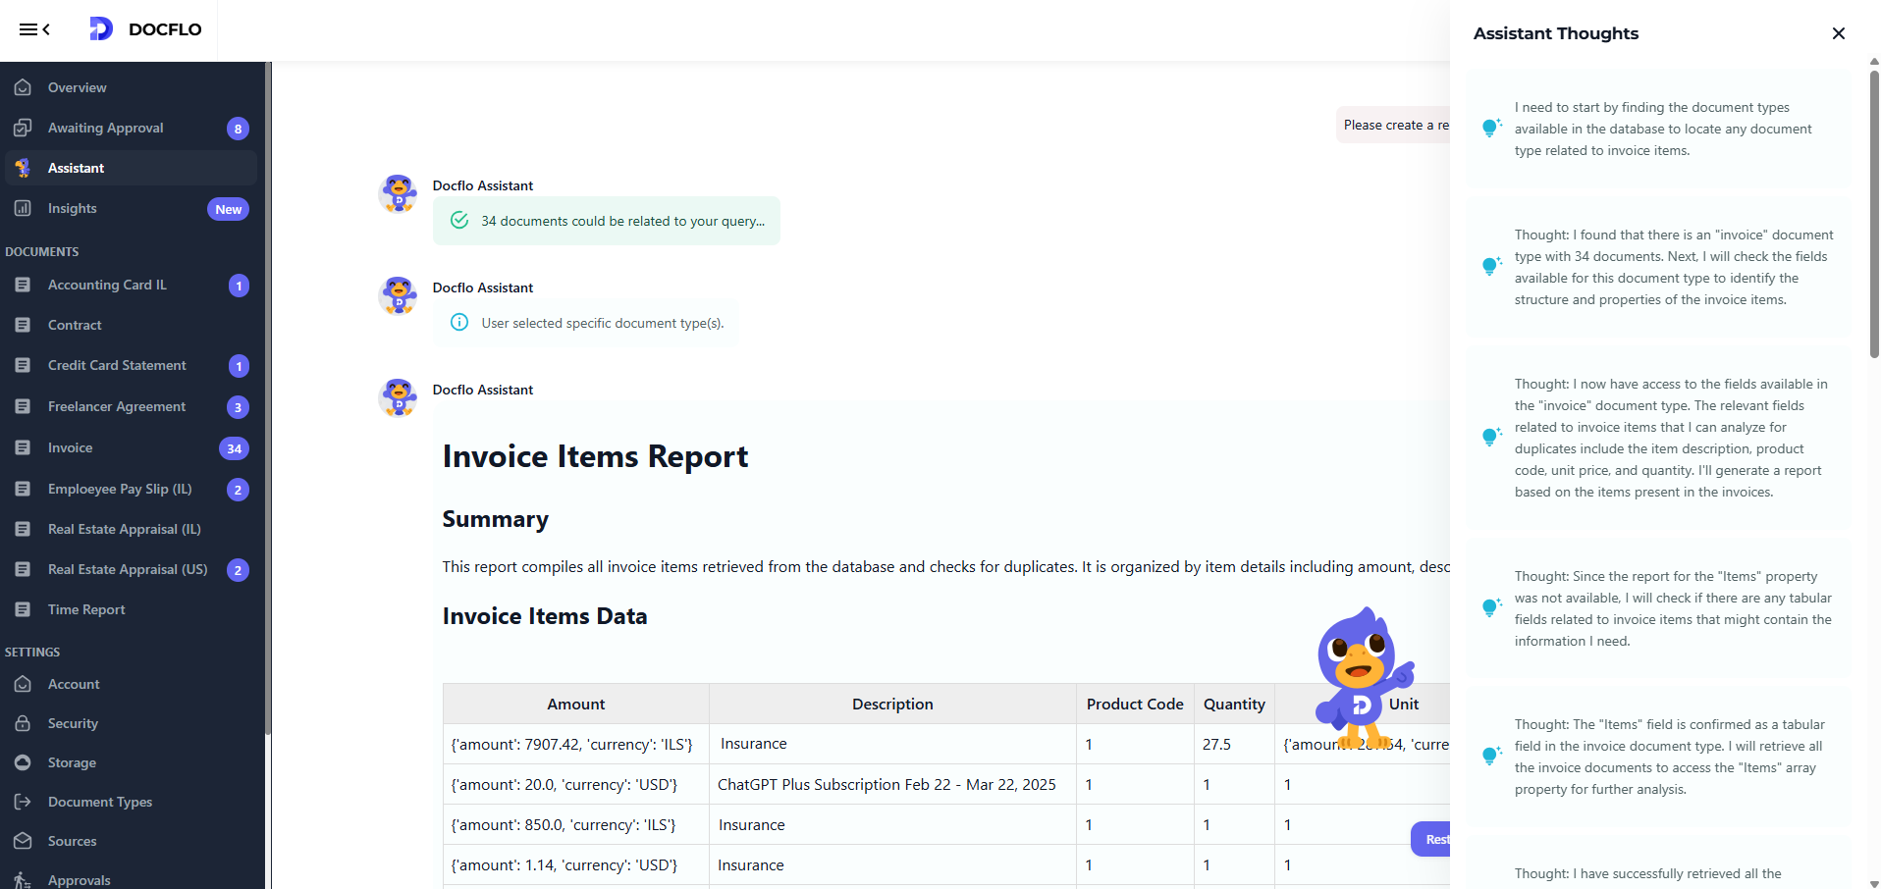
Task: Open the Time Report documents
Action: (x=86, y=609)
